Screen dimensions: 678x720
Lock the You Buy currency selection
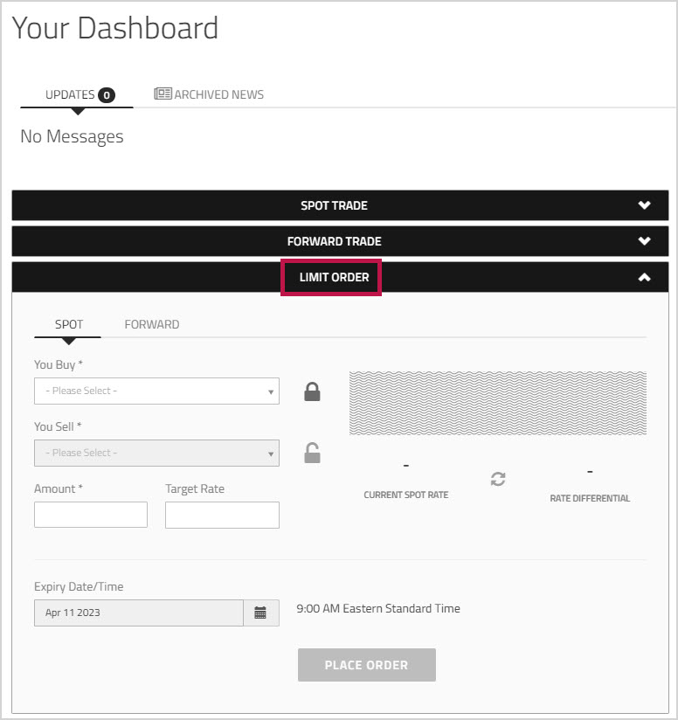click(x=311, y=391)
